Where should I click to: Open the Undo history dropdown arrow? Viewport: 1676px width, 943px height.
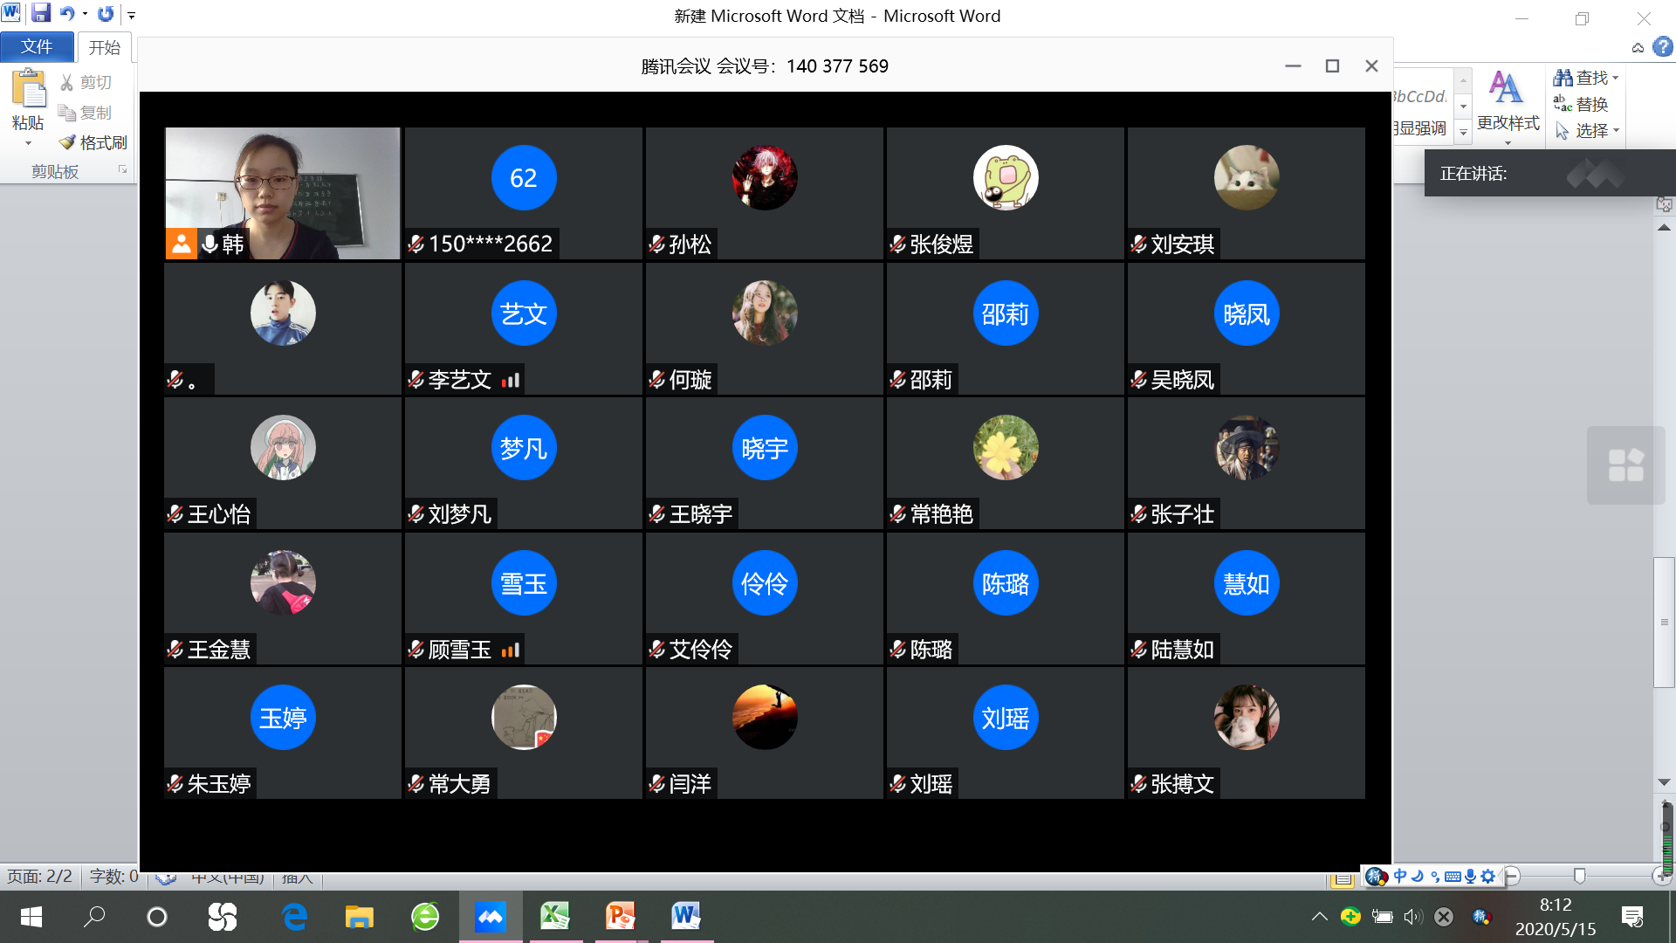[x=85, y=14]
